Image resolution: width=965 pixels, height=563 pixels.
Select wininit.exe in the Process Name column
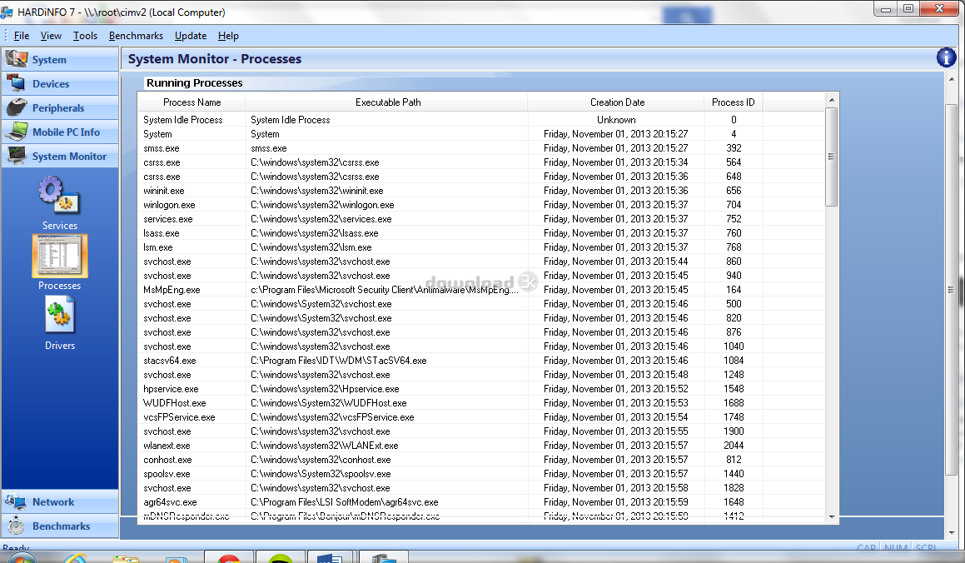click(x=164, y=191)
